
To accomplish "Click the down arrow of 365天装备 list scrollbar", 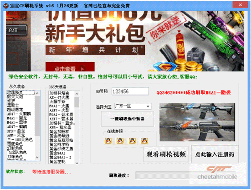I will (77, 163).
